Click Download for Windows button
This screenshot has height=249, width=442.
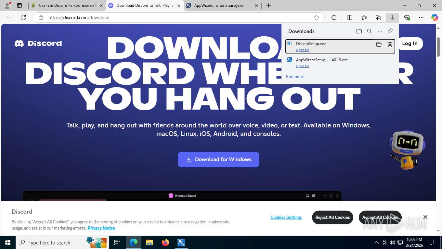coord(218,160)
